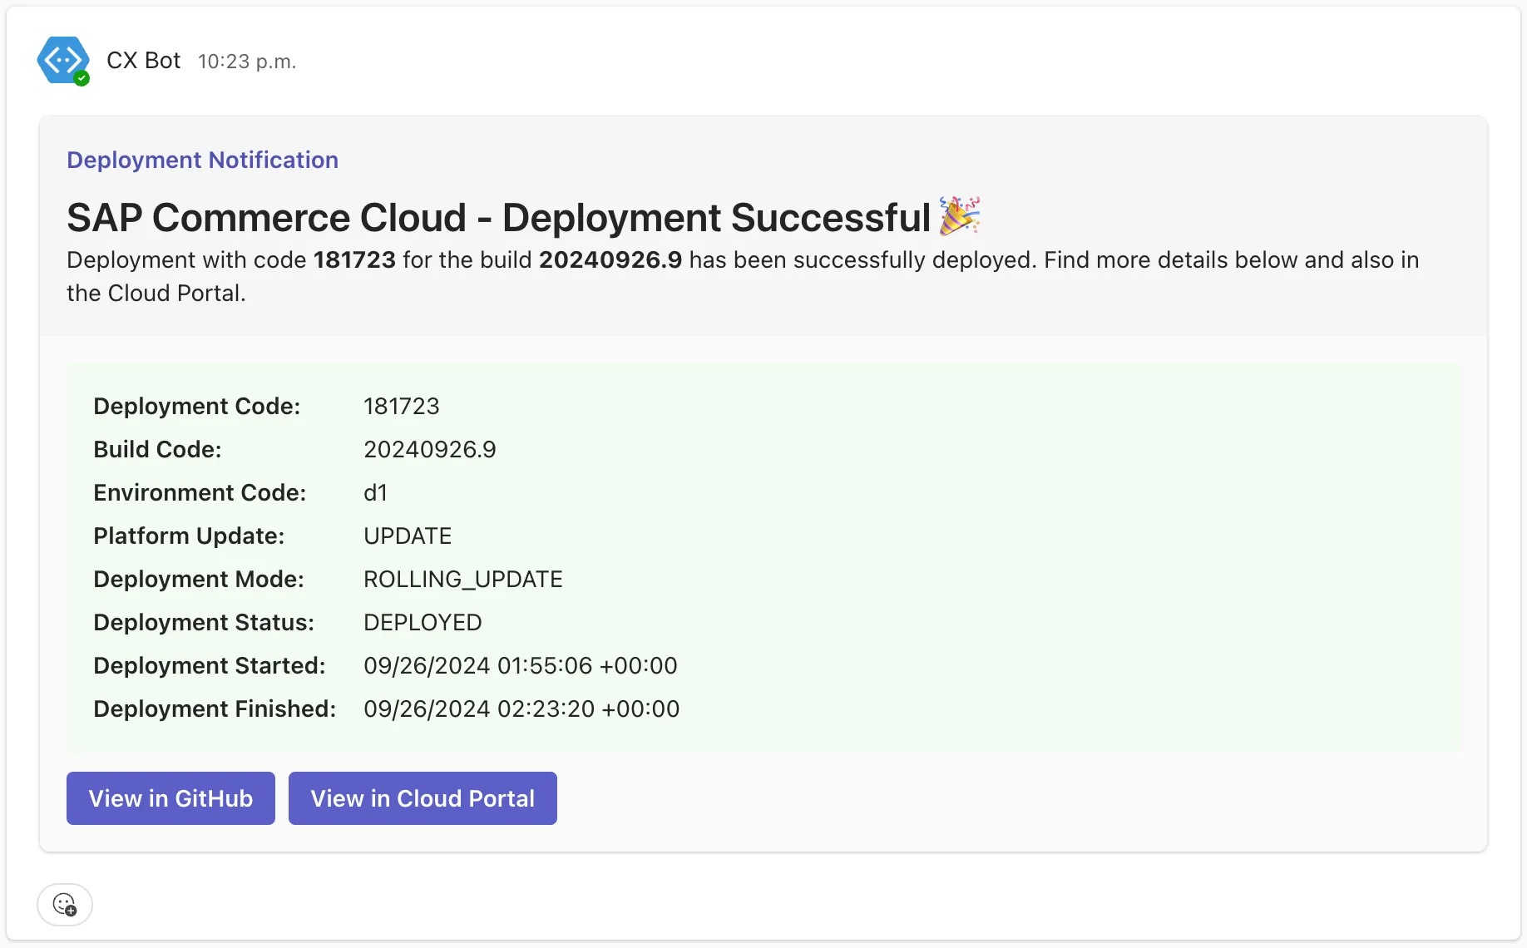Click the CX Bot sender name
Viewport: 1527px width, 948px height.
pos(143,61)
